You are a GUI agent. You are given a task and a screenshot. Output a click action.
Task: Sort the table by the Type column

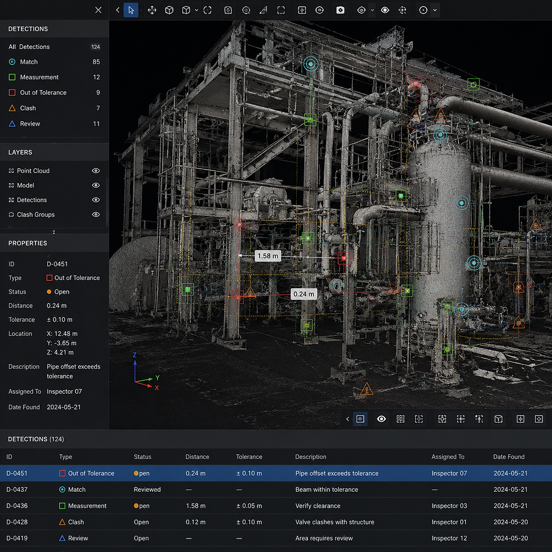(x=65, y=457)
